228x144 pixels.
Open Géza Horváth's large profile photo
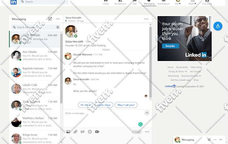point(71,31)
